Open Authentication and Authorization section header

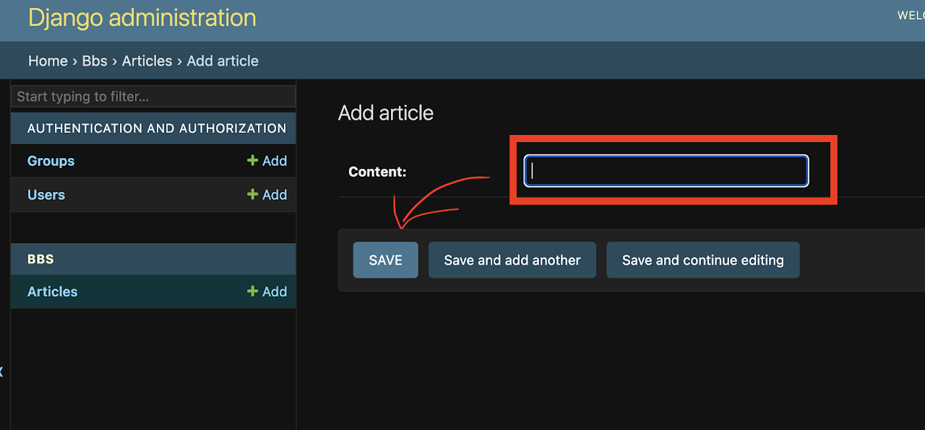(157, 128)
